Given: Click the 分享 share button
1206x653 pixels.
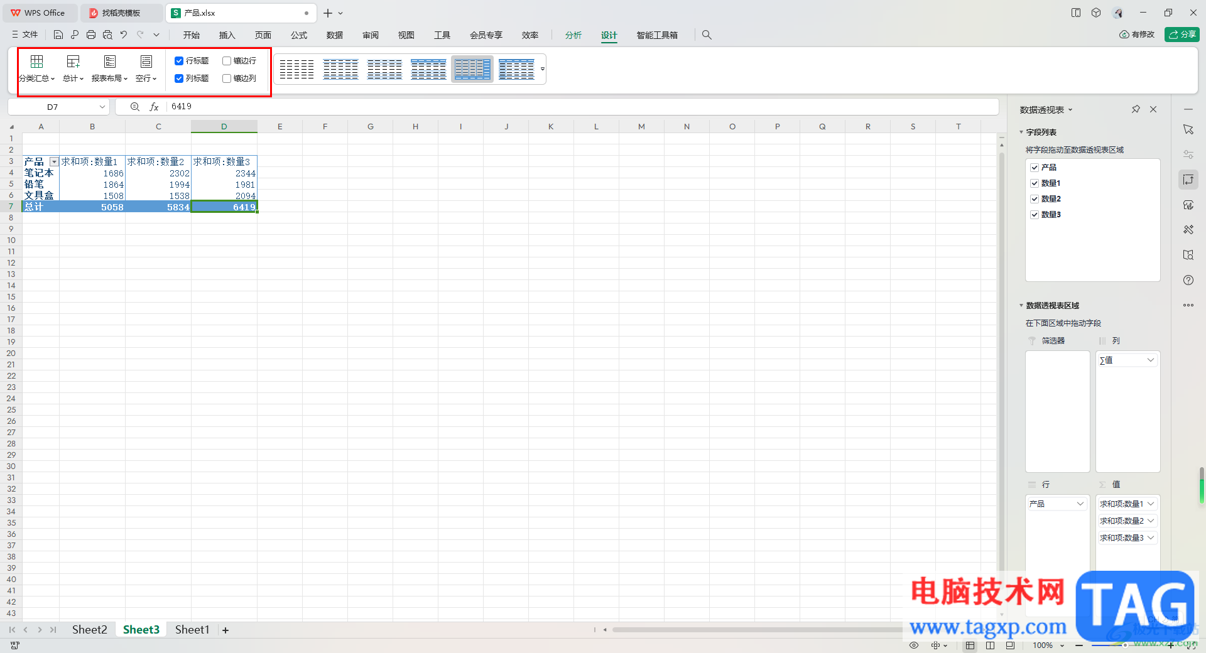Looking at the screenshot, I should (1182, 35).
